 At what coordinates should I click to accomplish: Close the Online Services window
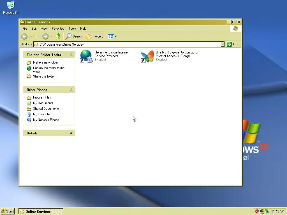(239, 22)
